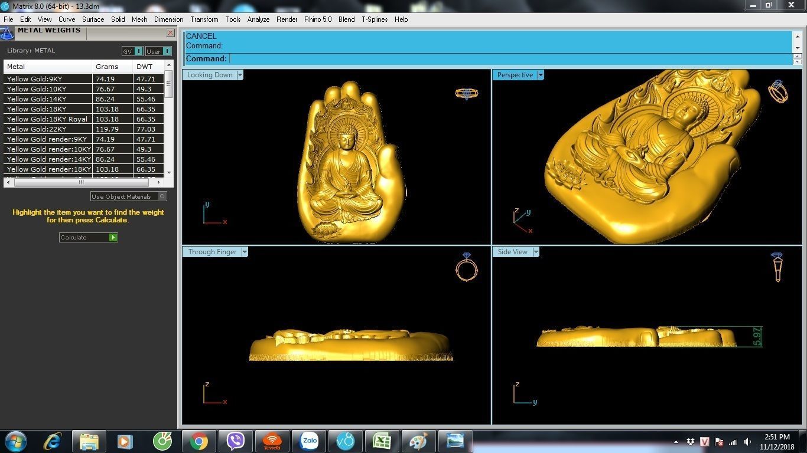807x453 pixels.
Task: Click the Perspective viewport label
Action: pyautogui.click(x=515, y=75)
